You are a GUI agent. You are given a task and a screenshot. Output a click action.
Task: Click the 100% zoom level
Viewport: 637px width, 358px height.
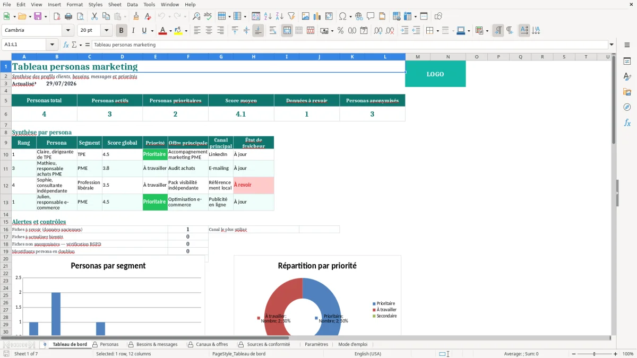point(627,354)
